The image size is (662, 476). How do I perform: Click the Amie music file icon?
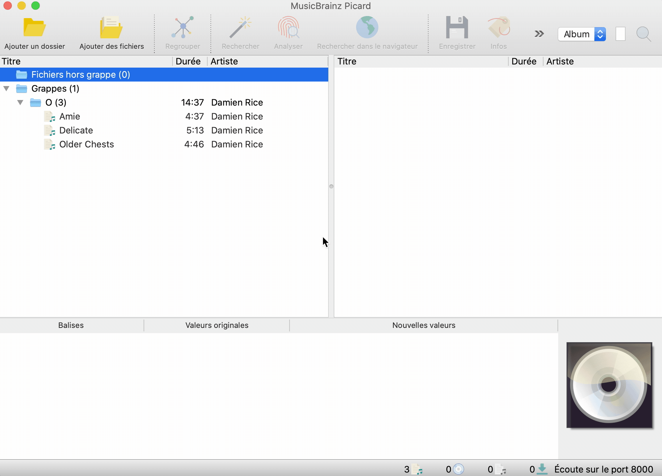click(49, 116)
